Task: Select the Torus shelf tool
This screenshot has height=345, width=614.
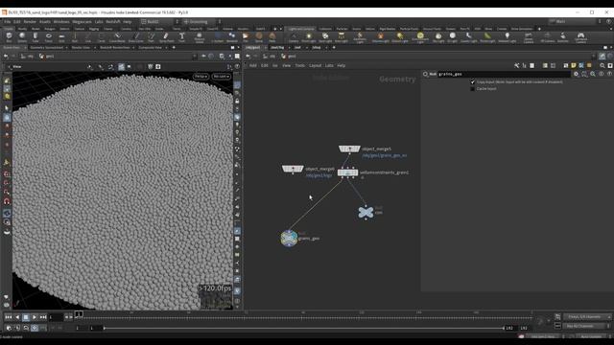Action: [x=49, y=37]
